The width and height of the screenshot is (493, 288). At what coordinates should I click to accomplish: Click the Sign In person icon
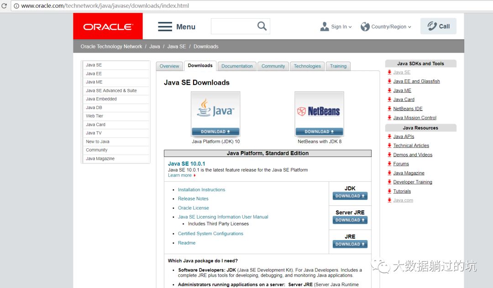coord(325,26)
